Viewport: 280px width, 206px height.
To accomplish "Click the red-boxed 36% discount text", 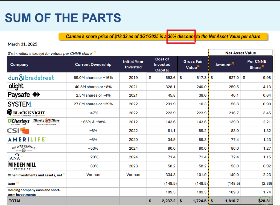I will point(181,36).
